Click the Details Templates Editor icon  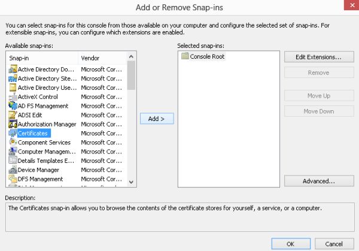(13, 161)
